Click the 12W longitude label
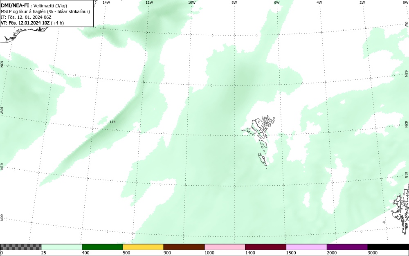Screen dimensions: 409x256 pyautogui.click(x=149, y=2)
